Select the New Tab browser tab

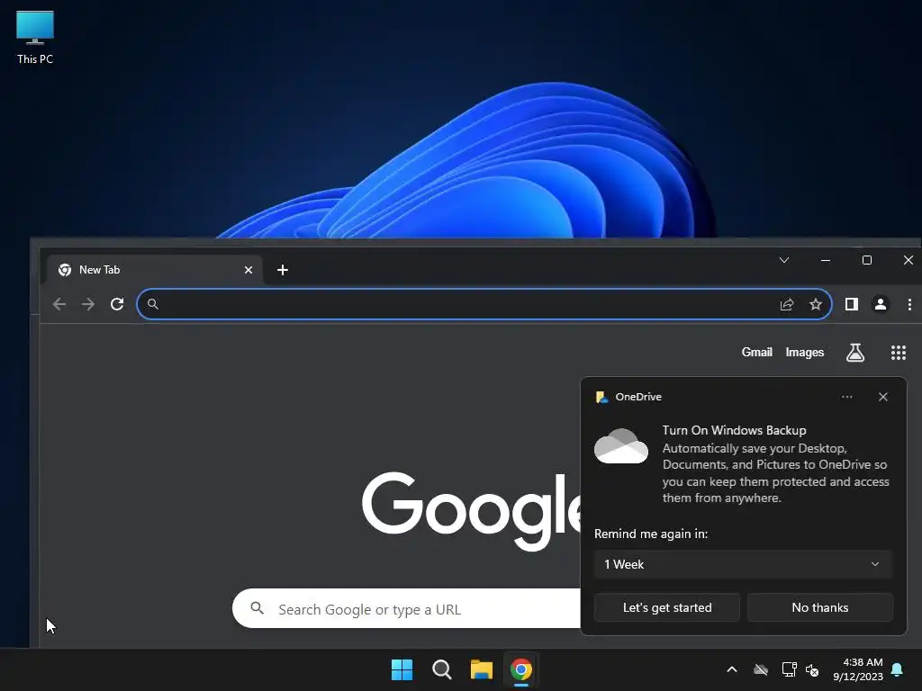click(x=155, y=270)
